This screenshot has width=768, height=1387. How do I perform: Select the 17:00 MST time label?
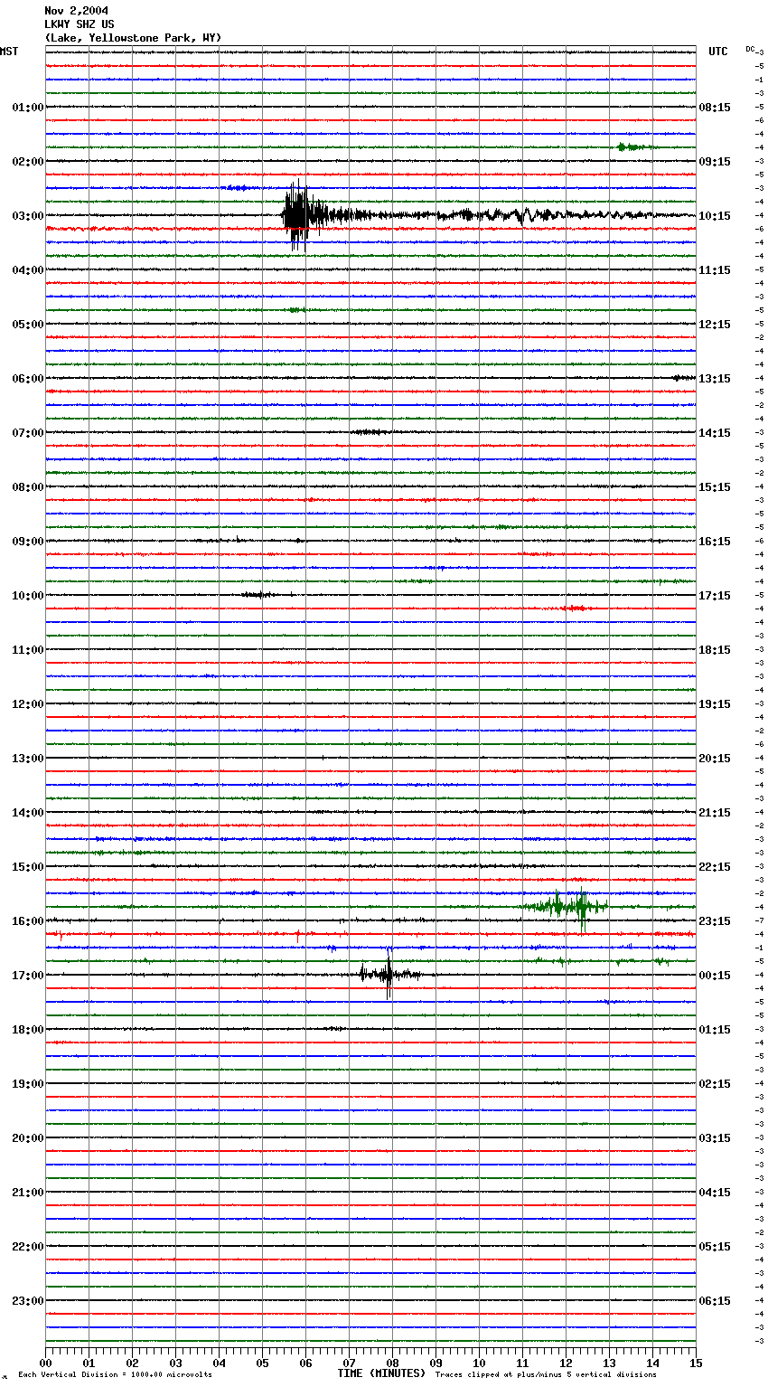28,976
